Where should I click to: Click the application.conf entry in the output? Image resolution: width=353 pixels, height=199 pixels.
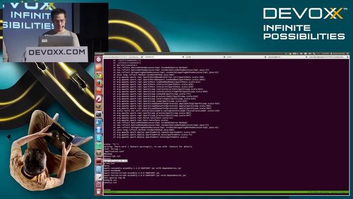click(x=114, y=151)
